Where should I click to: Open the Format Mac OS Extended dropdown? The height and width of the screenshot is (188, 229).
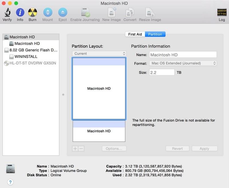click(183, 63)
